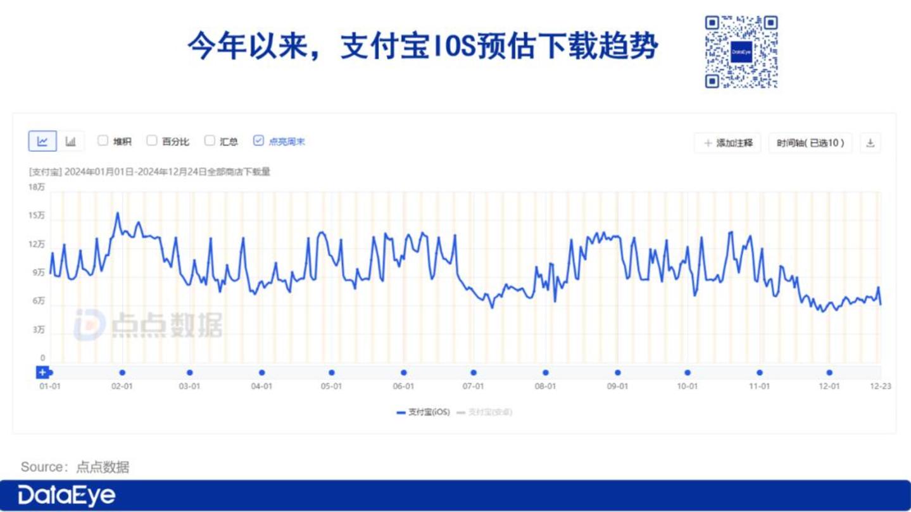Uncheck the 点亮周末 option

[x=258, y=141]
